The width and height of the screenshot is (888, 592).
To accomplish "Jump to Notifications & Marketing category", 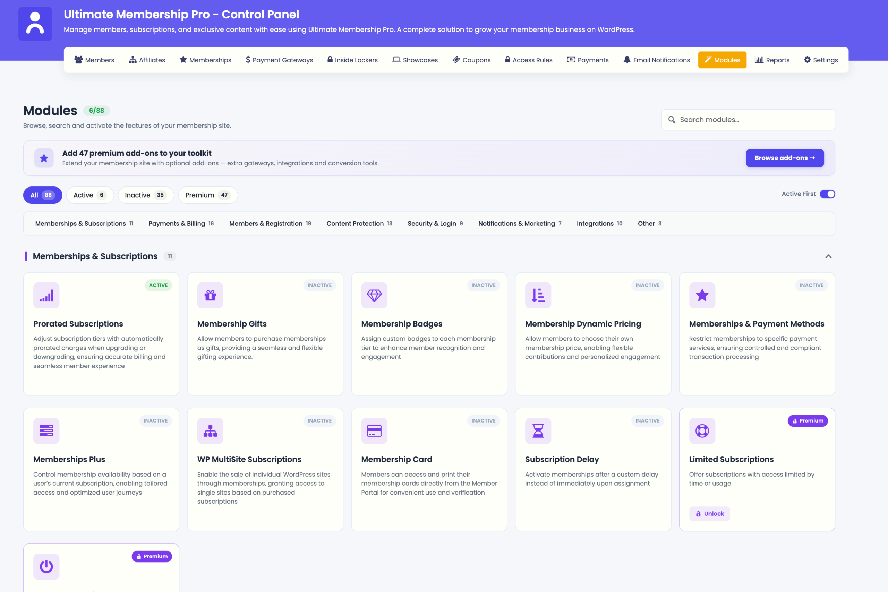I will click(x=520, y=224).
